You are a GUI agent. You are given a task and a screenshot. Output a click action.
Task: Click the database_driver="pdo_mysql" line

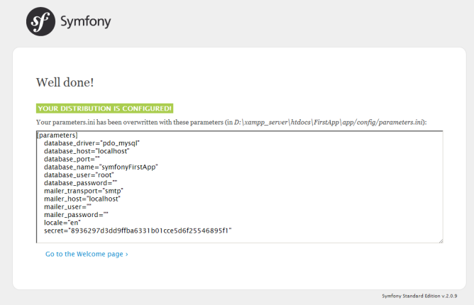tap(92, 143)
